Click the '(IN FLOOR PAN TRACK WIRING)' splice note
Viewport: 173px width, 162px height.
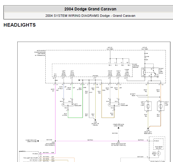click(x=50, y=144)
